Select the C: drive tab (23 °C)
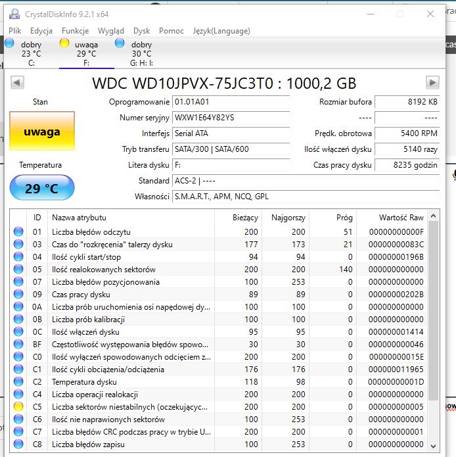This screenshot has width=456, height=457. coord(31,53)
